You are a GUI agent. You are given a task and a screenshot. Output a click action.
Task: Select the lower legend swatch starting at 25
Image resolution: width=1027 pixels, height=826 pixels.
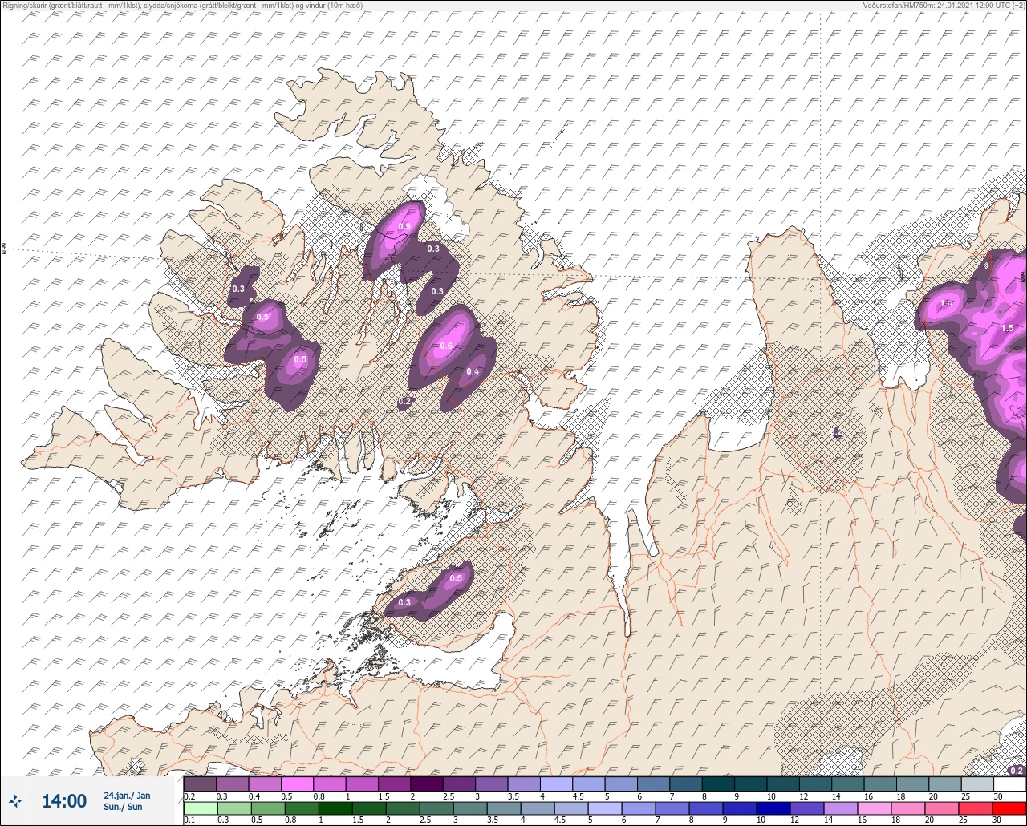click(x=976, y=808)
